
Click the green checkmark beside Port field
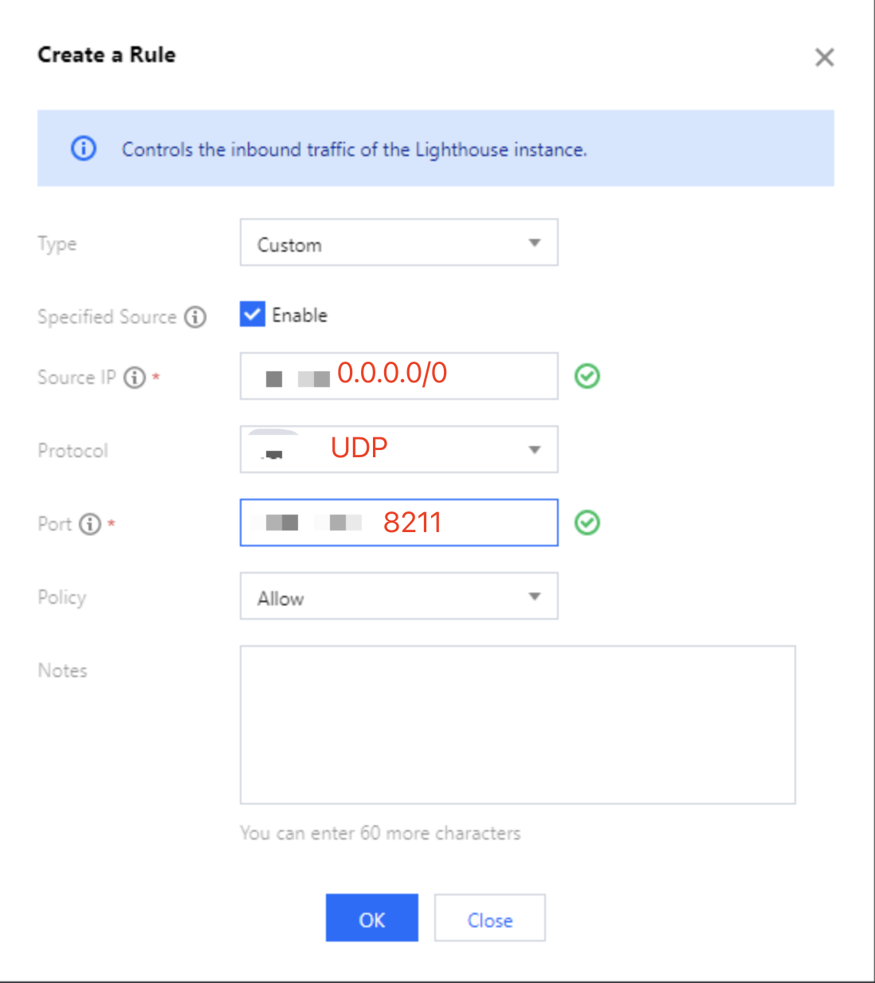tap(587, 523)
